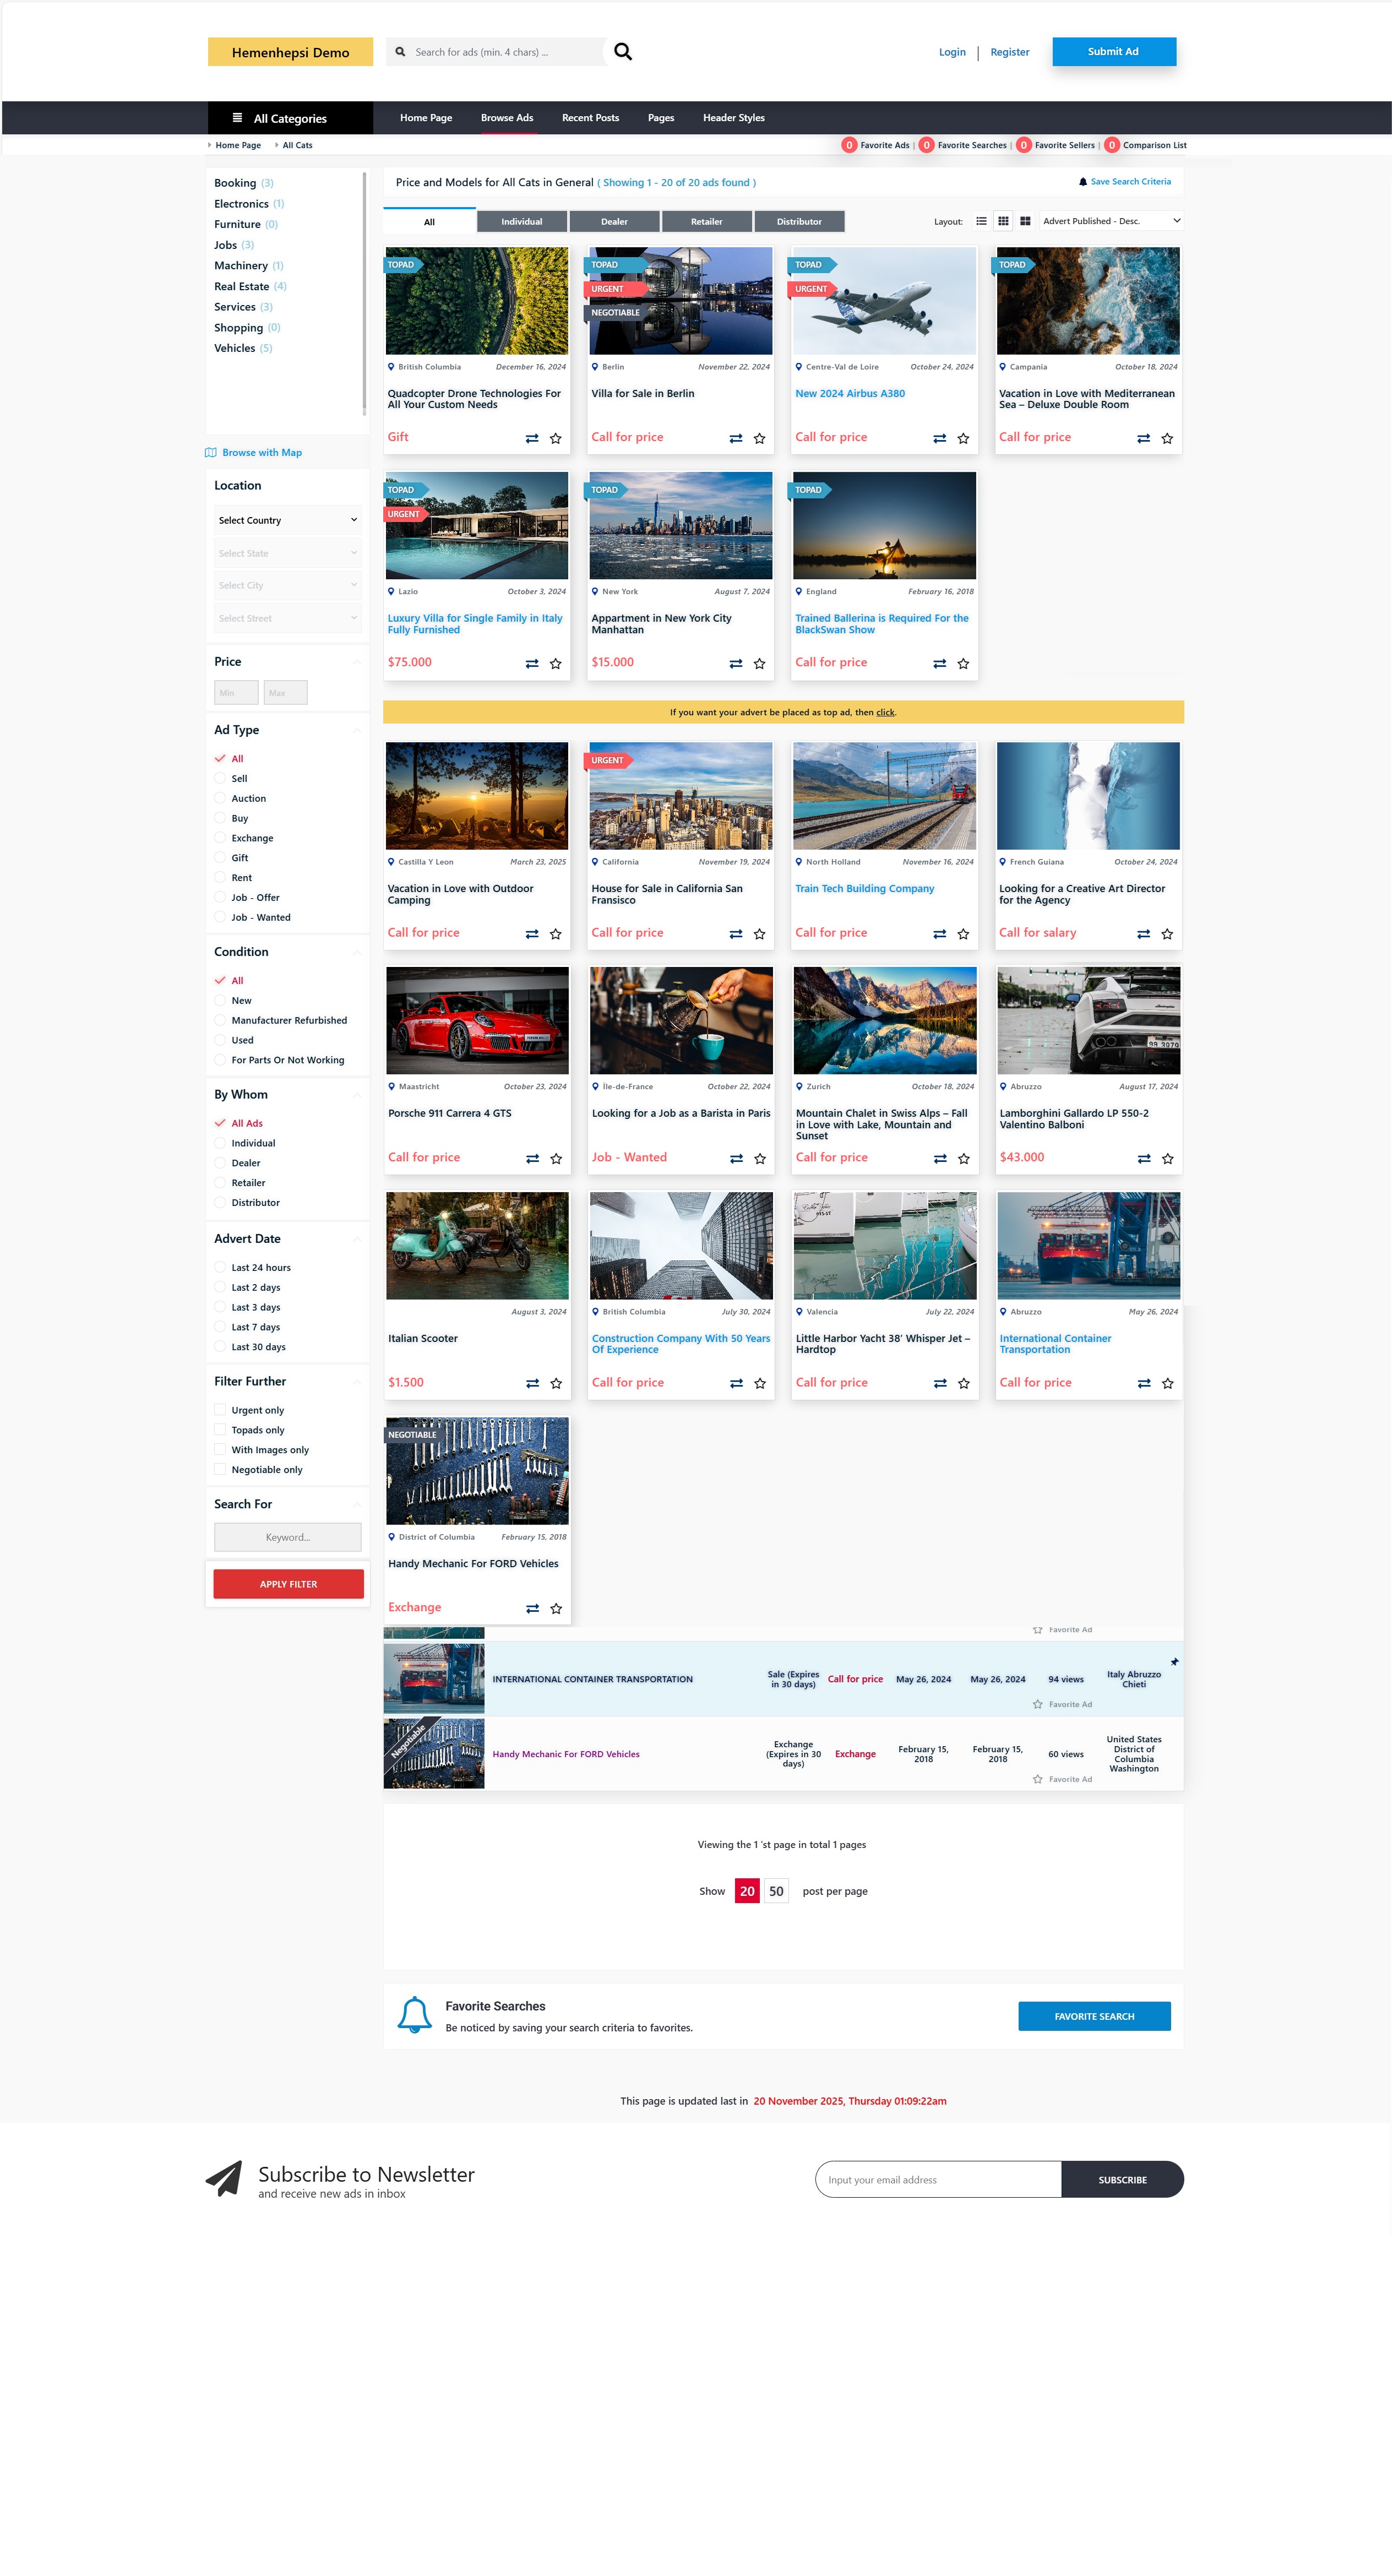
Task: Check the Urgent only filter
Action: pos(220,1410)
